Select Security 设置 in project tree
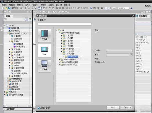The image size is (152, 113). pyautogui.click(x=16, y=81)
